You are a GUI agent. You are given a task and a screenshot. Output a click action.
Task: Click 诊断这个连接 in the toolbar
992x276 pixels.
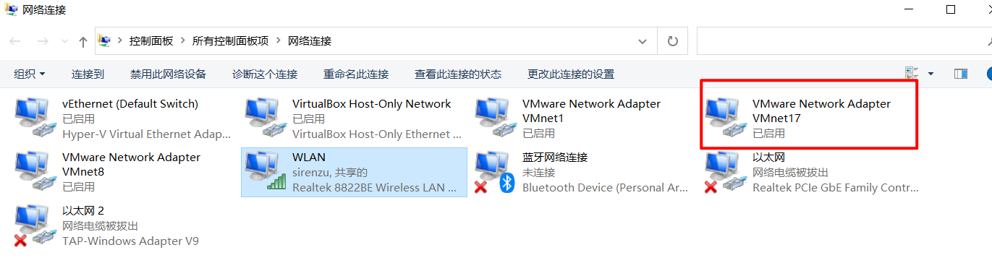point(265,74)
